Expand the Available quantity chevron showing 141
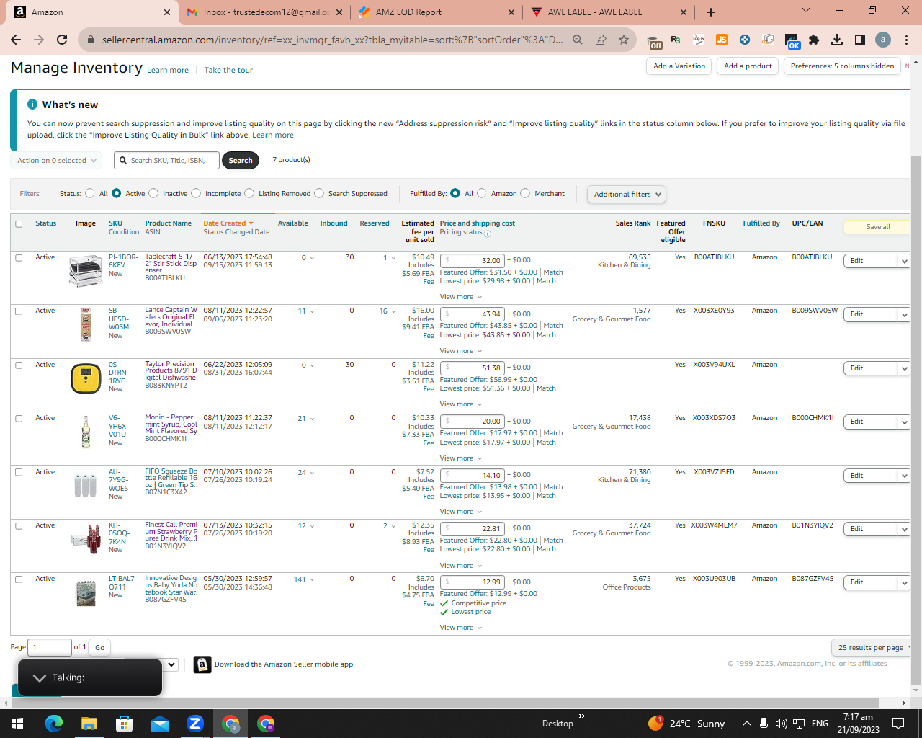922x738 pixels. click(312, 579)
